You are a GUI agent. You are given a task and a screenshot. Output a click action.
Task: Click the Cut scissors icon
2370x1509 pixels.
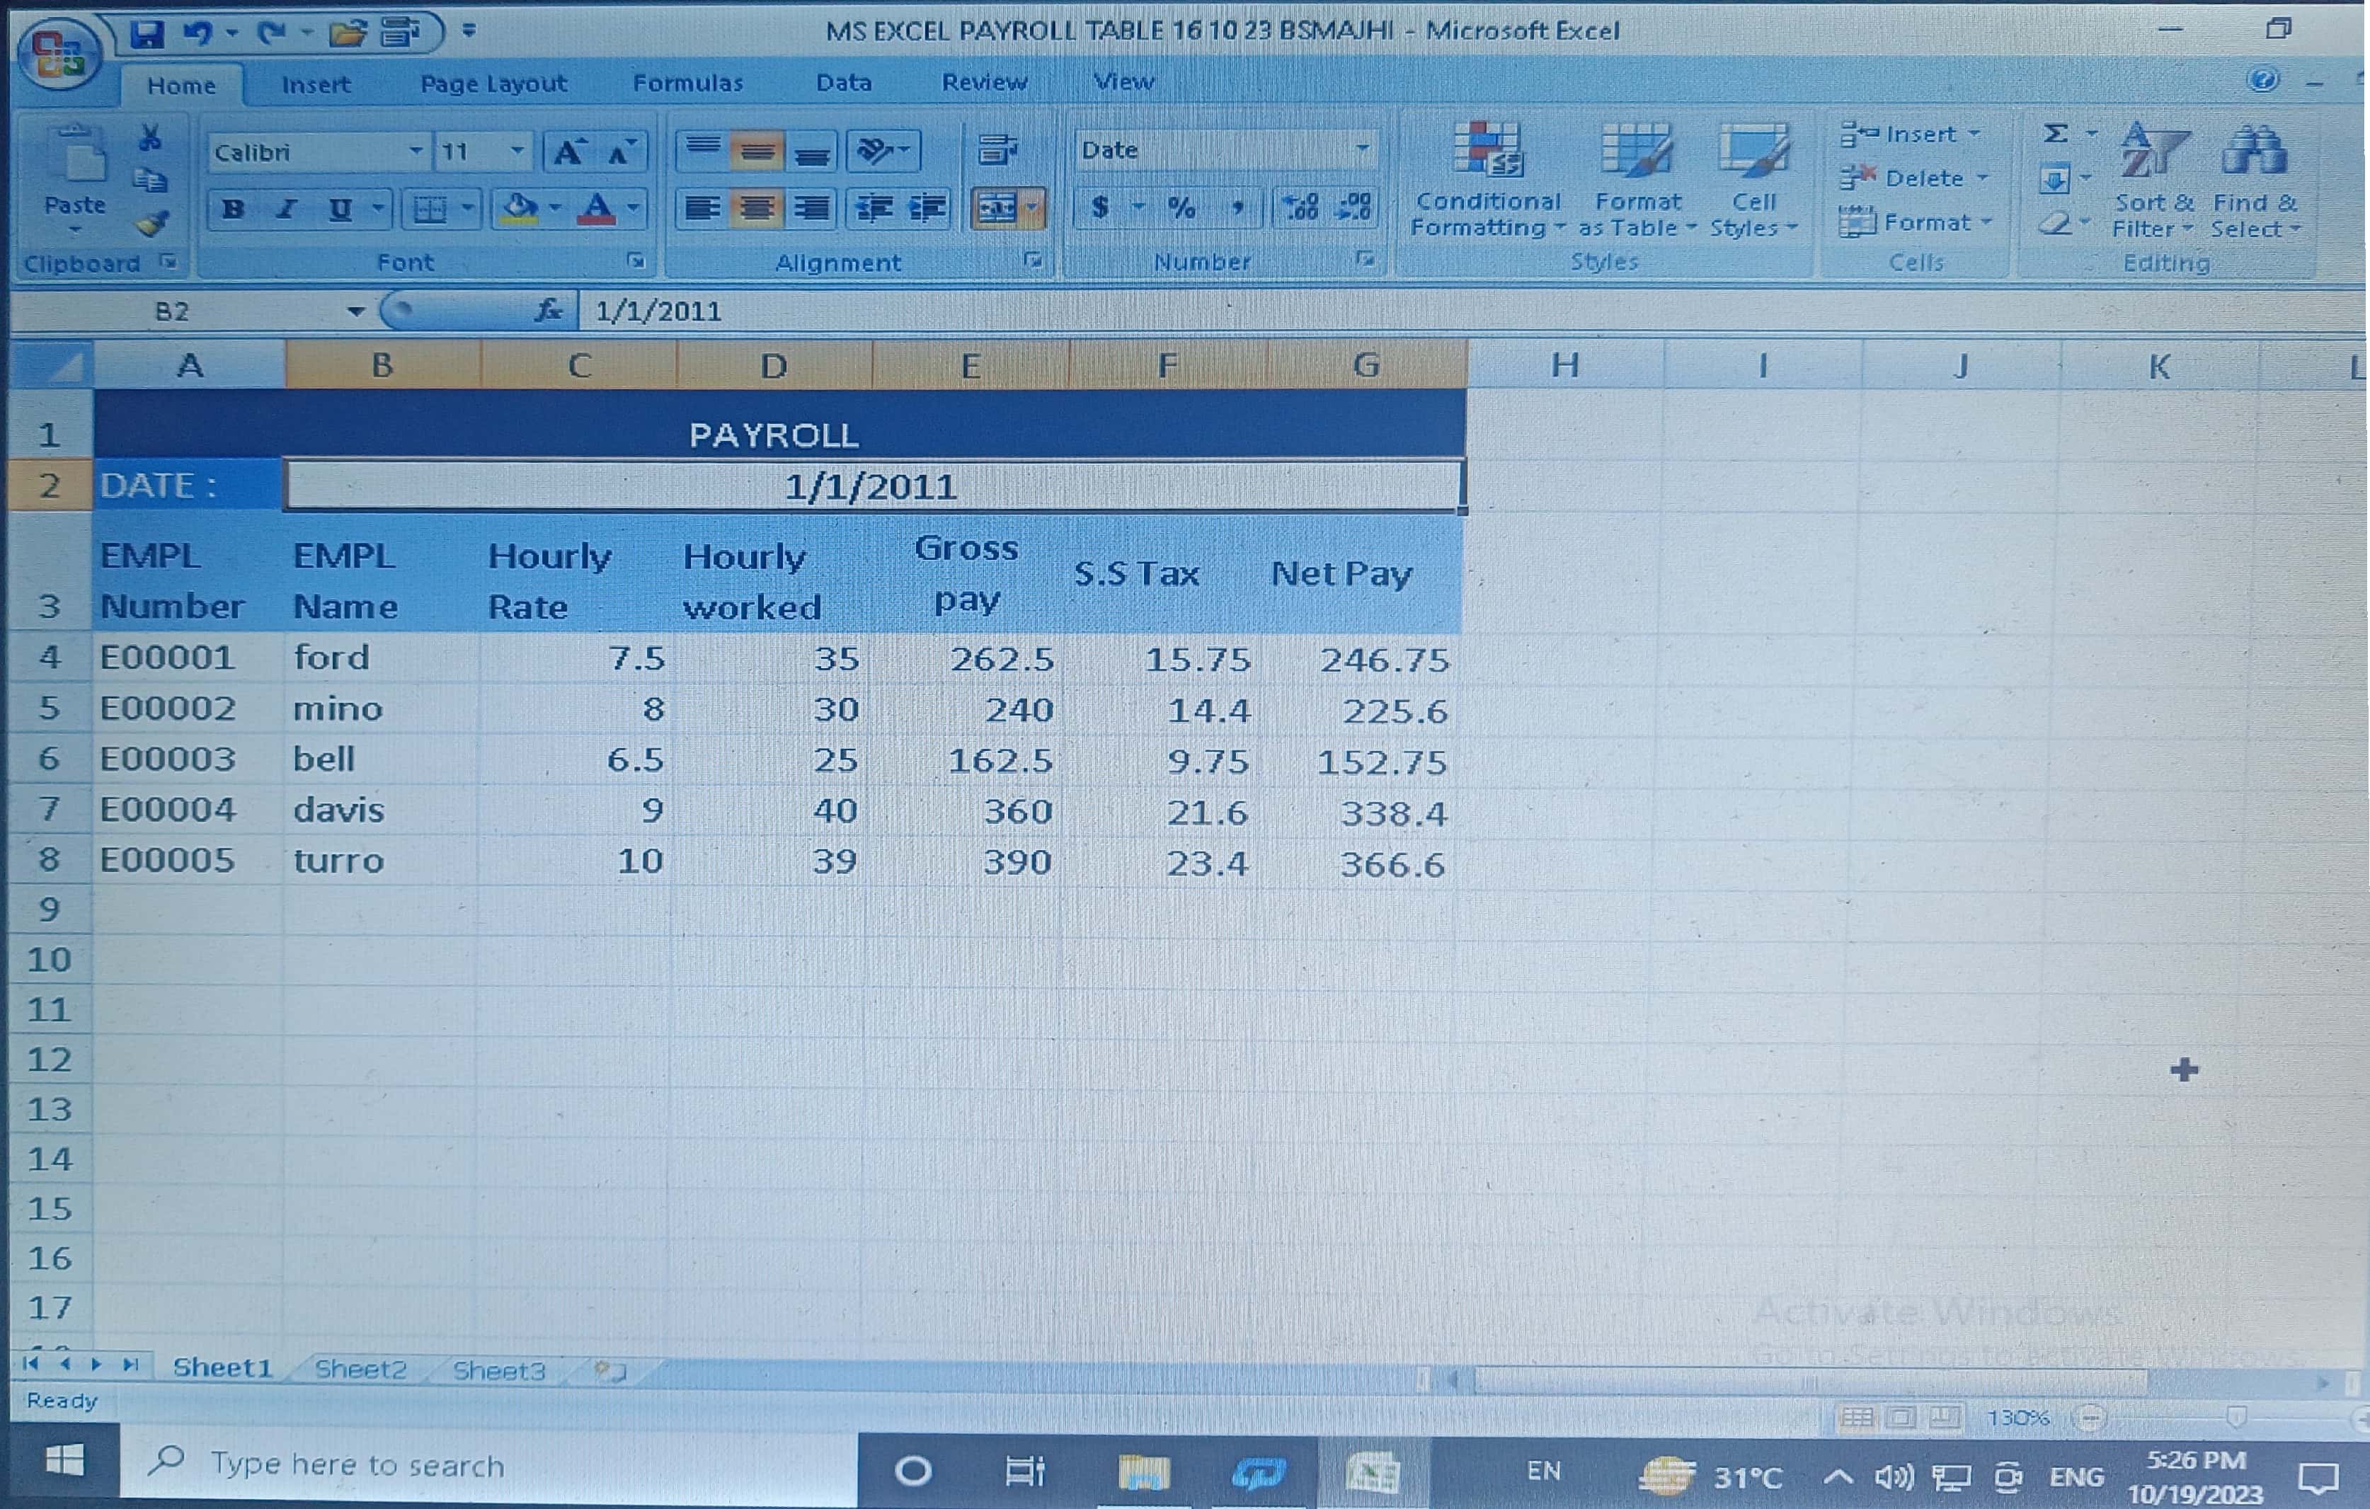[x=151, y=138]
